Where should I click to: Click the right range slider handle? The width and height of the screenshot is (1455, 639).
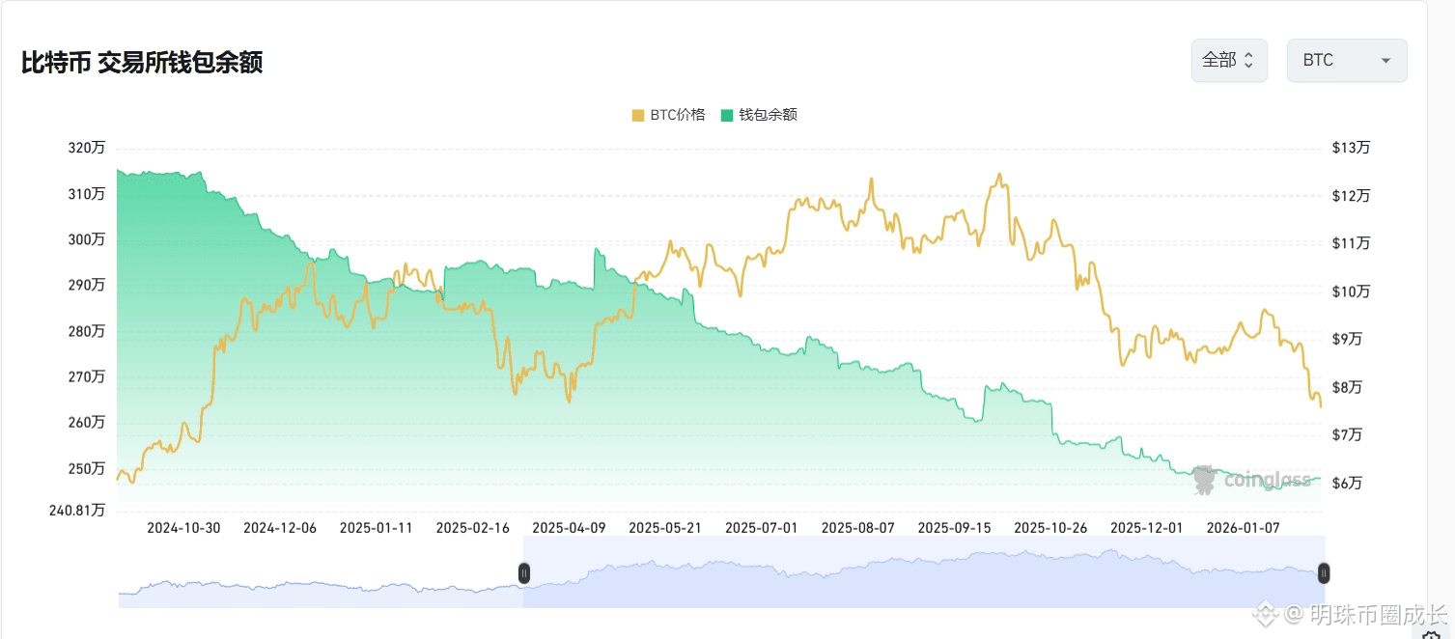(x=1324, y=573)
